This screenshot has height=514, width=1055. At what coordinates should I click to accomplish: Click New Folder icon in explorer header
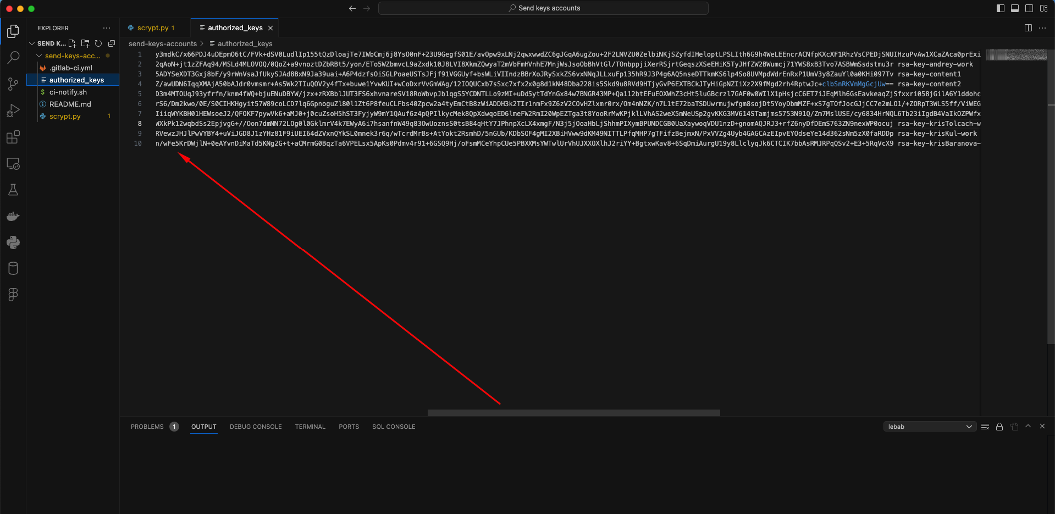pos(85,43)
